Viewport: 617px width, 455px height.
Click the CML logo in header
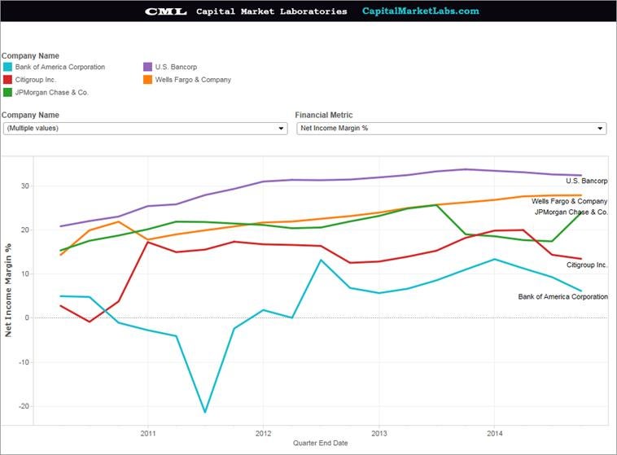(166, 11)
